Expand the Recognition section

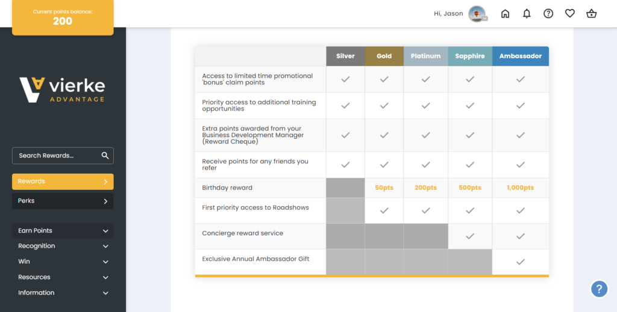pyautogui.click(x=63, y=246)
